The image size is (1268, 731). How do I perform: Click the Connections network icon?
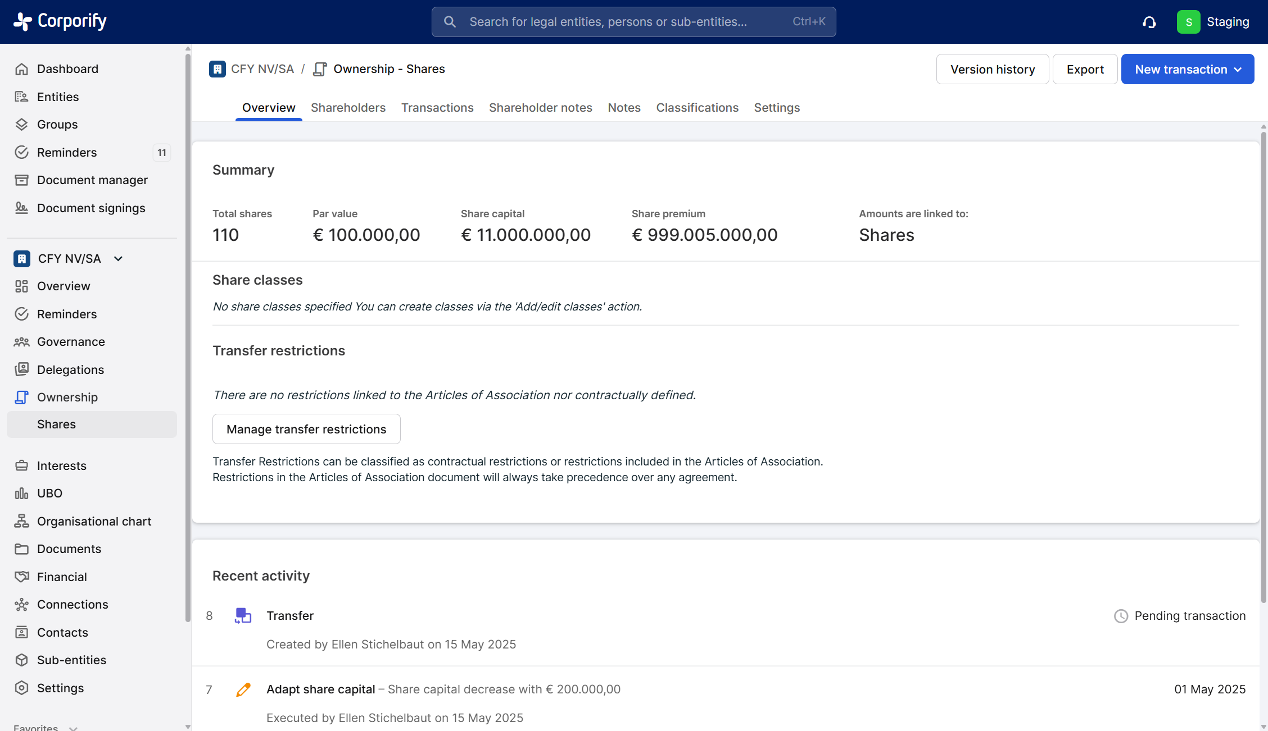21,604
